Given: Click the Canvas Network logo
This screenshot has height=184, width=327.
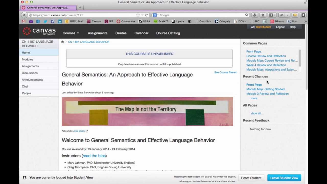Looking at the screenshot, I should click(39, 31).
